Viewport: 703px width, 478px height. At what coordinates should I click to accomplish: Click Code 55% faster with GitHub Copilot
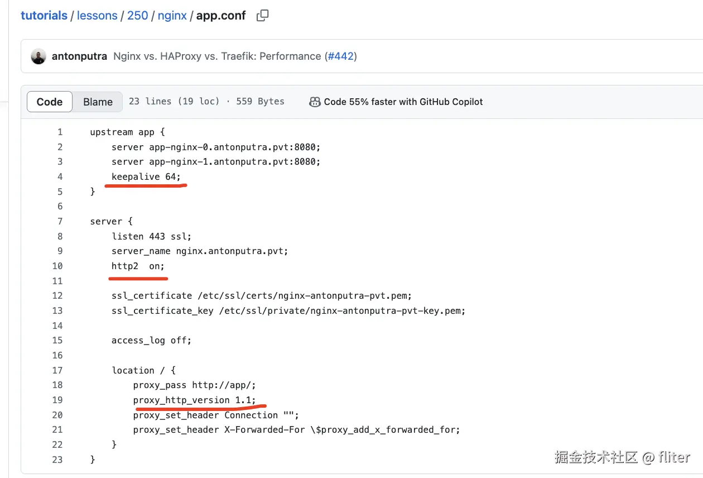coord(403,102)
